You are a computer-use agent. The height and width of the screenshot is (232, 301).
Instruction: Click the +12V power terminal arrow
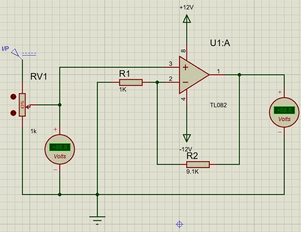pos(186,19)
